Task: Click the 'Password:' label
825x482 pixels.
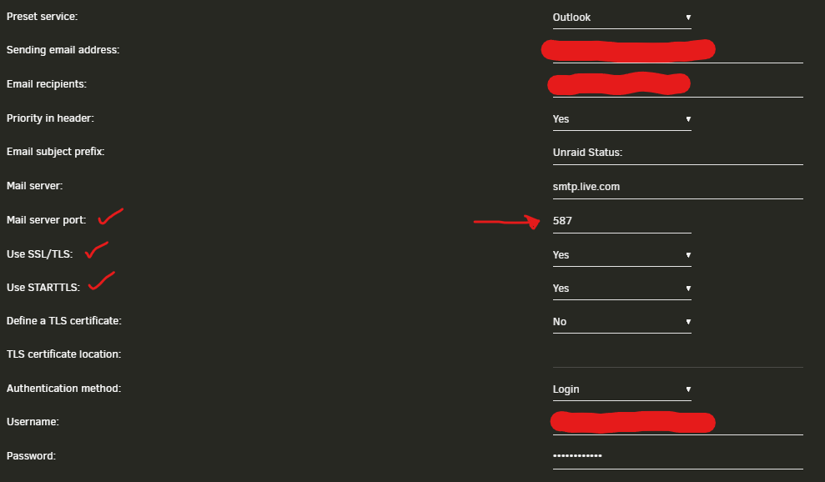Action: 31,456
